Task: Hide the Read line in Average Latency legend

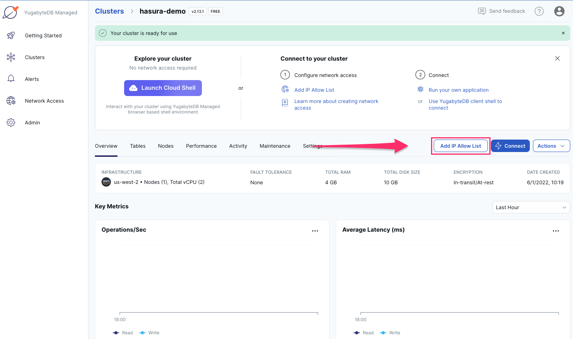Action: pos(364,333)
